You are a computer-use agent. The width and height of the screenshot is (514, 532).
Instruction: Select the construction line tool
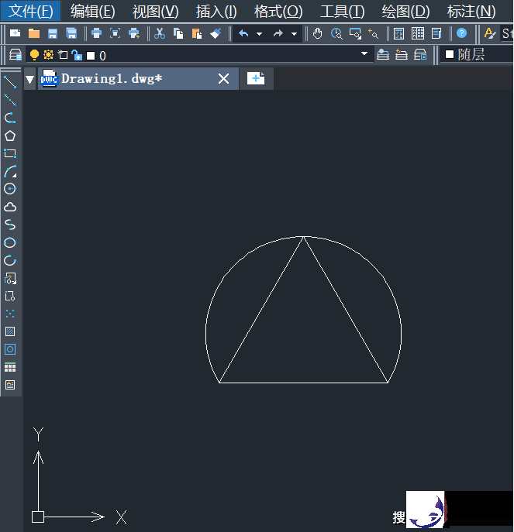tap(10, 100)
